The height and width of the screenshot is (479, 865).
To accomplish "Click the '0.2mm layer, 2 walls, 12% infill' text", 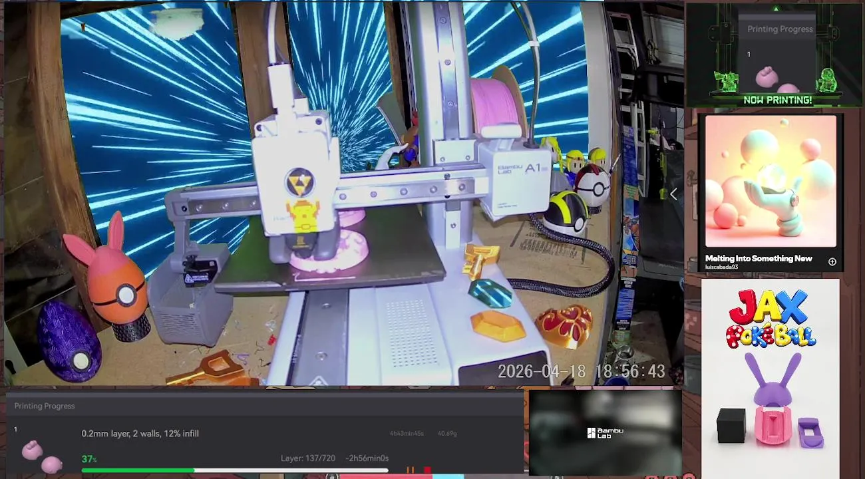I will tap(140, 434).
